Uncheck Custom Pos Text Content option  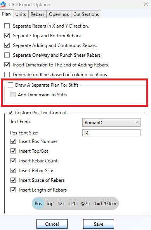pyautogui.click(x=10, y=113)
